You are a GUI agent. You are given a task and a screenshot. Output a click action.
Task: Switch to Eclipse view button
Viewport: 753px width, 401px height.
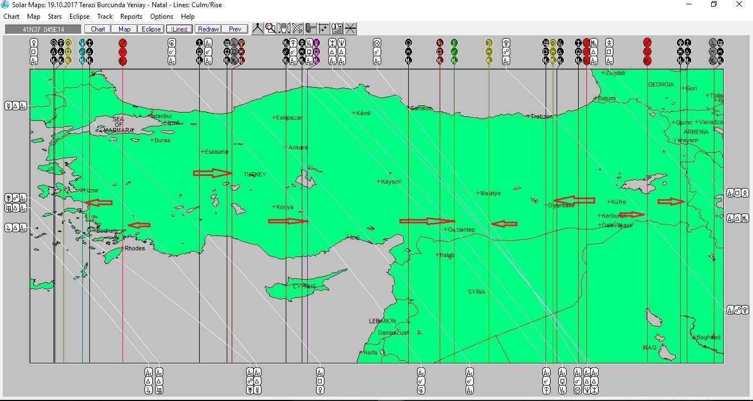[x=151, y=29]
